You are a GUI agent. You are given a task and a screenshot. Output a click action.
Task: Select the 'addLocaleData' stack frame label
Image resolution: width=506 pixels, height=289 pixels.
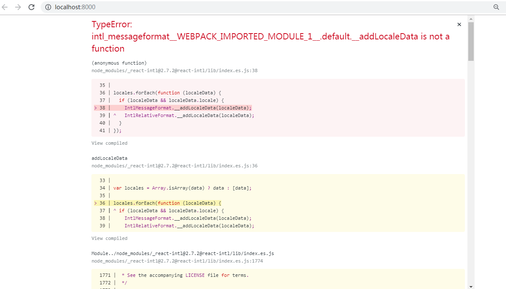click(x=109, y=158)
